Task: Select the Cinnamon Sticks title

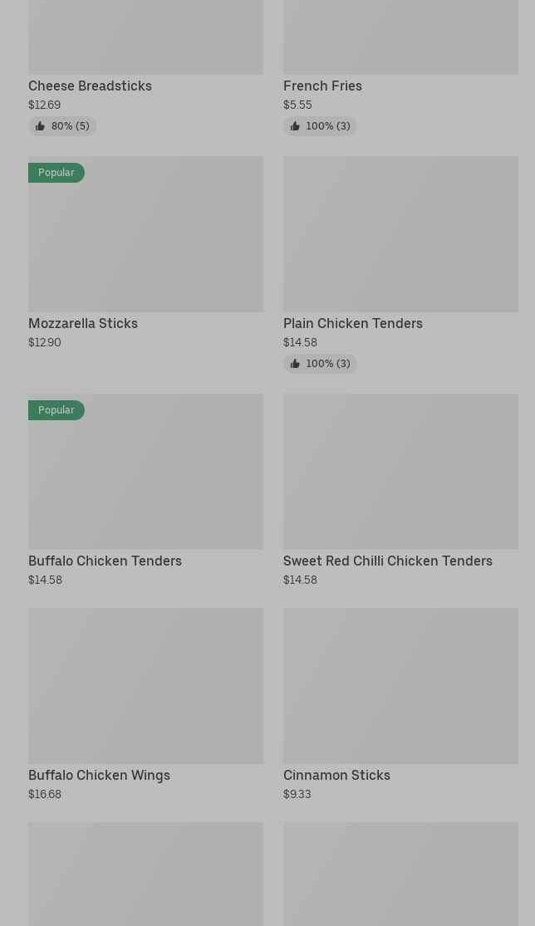Action: coord(336,776)
